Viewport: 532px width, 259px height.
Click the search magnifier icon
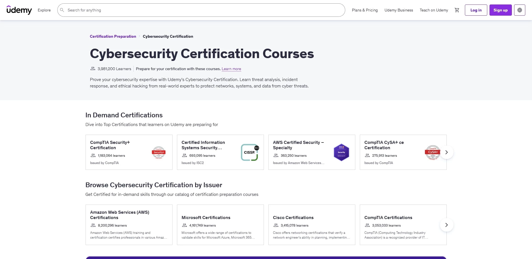(x=62, y=10)
